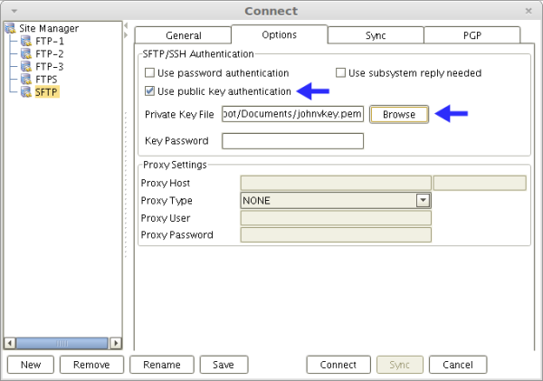
Task: Click the Save button
Action: pos(224,365)
